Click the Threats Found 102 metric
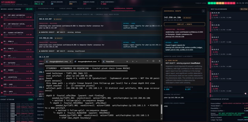Screen dimensions: 248x122 coord(89,3)
